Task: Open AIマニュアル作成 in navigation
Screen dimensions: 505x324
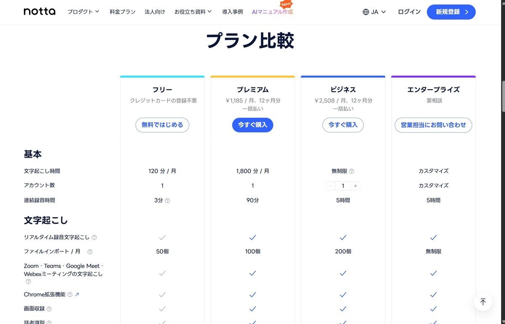Action: pos(272,12)
